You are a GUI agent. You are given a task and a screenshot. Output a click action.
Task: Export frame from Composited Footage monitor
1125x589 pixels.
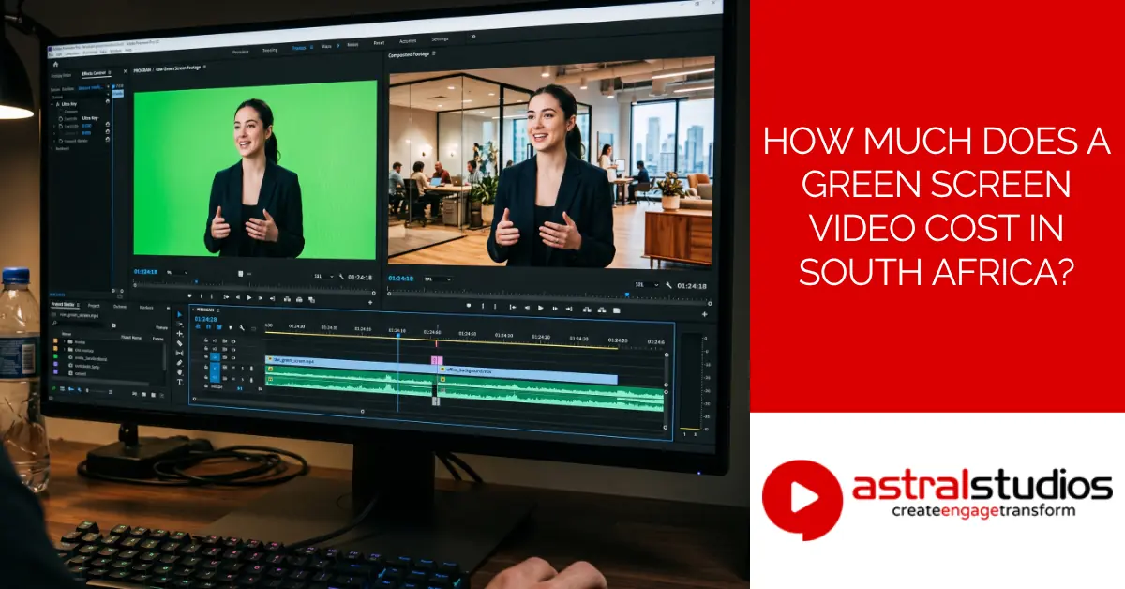click(x=616, y=310)
